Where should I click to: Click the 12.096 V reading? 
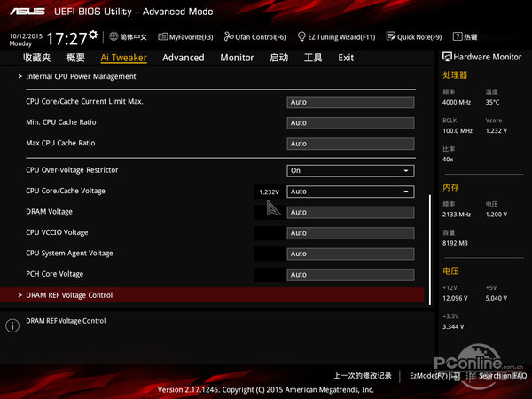(455, 298)
